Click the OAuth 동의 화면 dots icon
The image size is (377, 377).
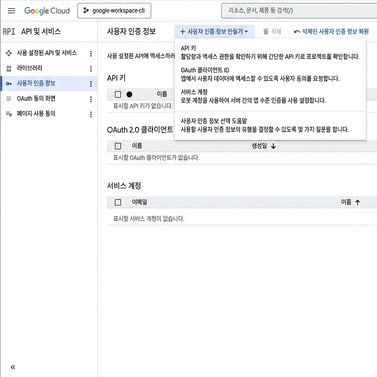tap(9, 99)
